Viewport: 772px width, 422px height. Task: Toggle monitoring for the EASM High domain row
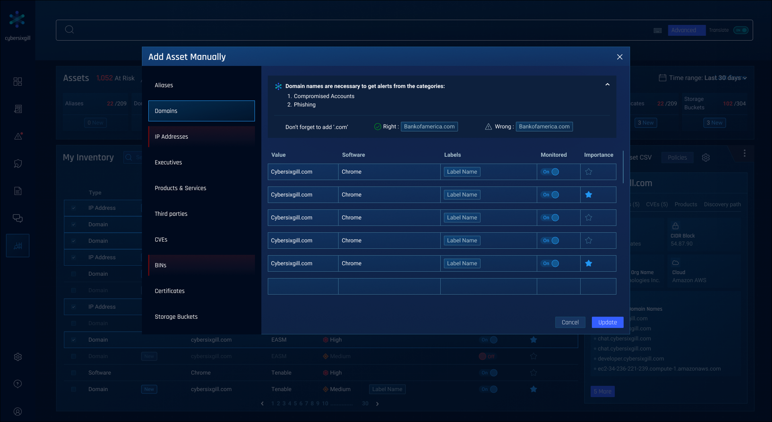pyautogui.click(x=489, y=340)
